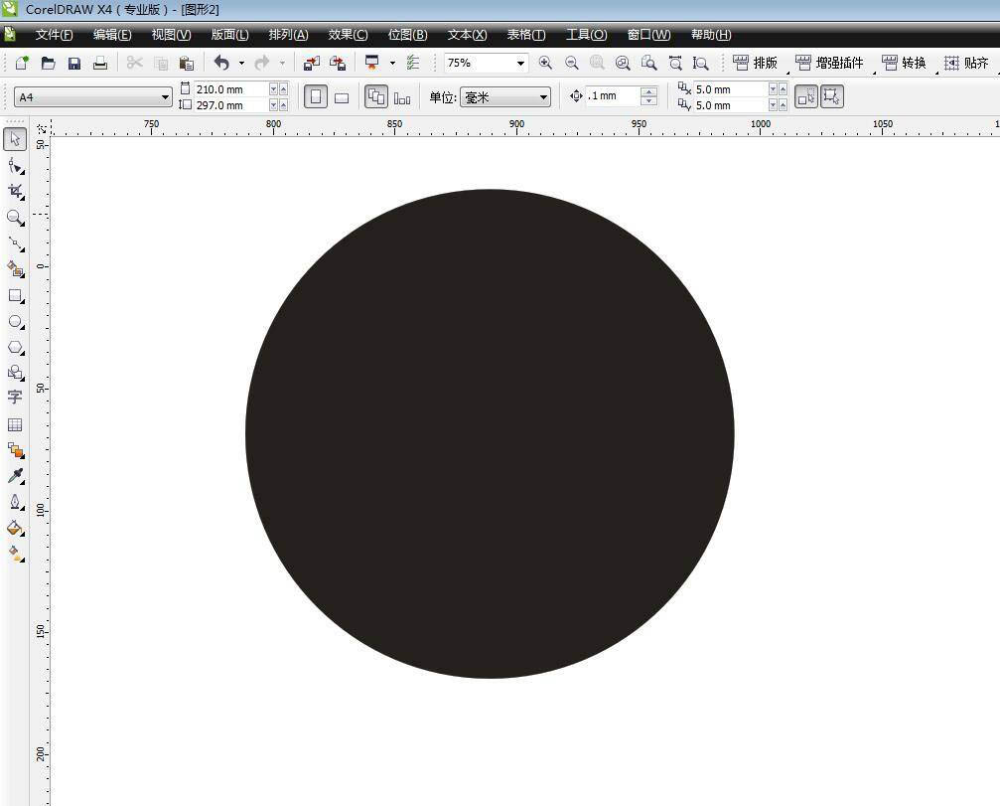The width and height of the screenshot is (1000, 806).
Task: Select the Eyedropper tool
Action: tap(15, 476)
